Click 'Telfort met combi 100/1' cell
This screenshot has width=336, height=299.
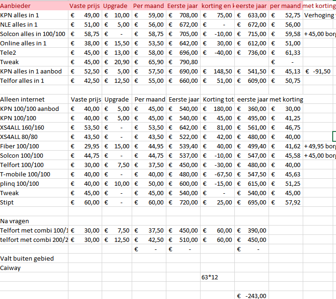click(34, 231)
